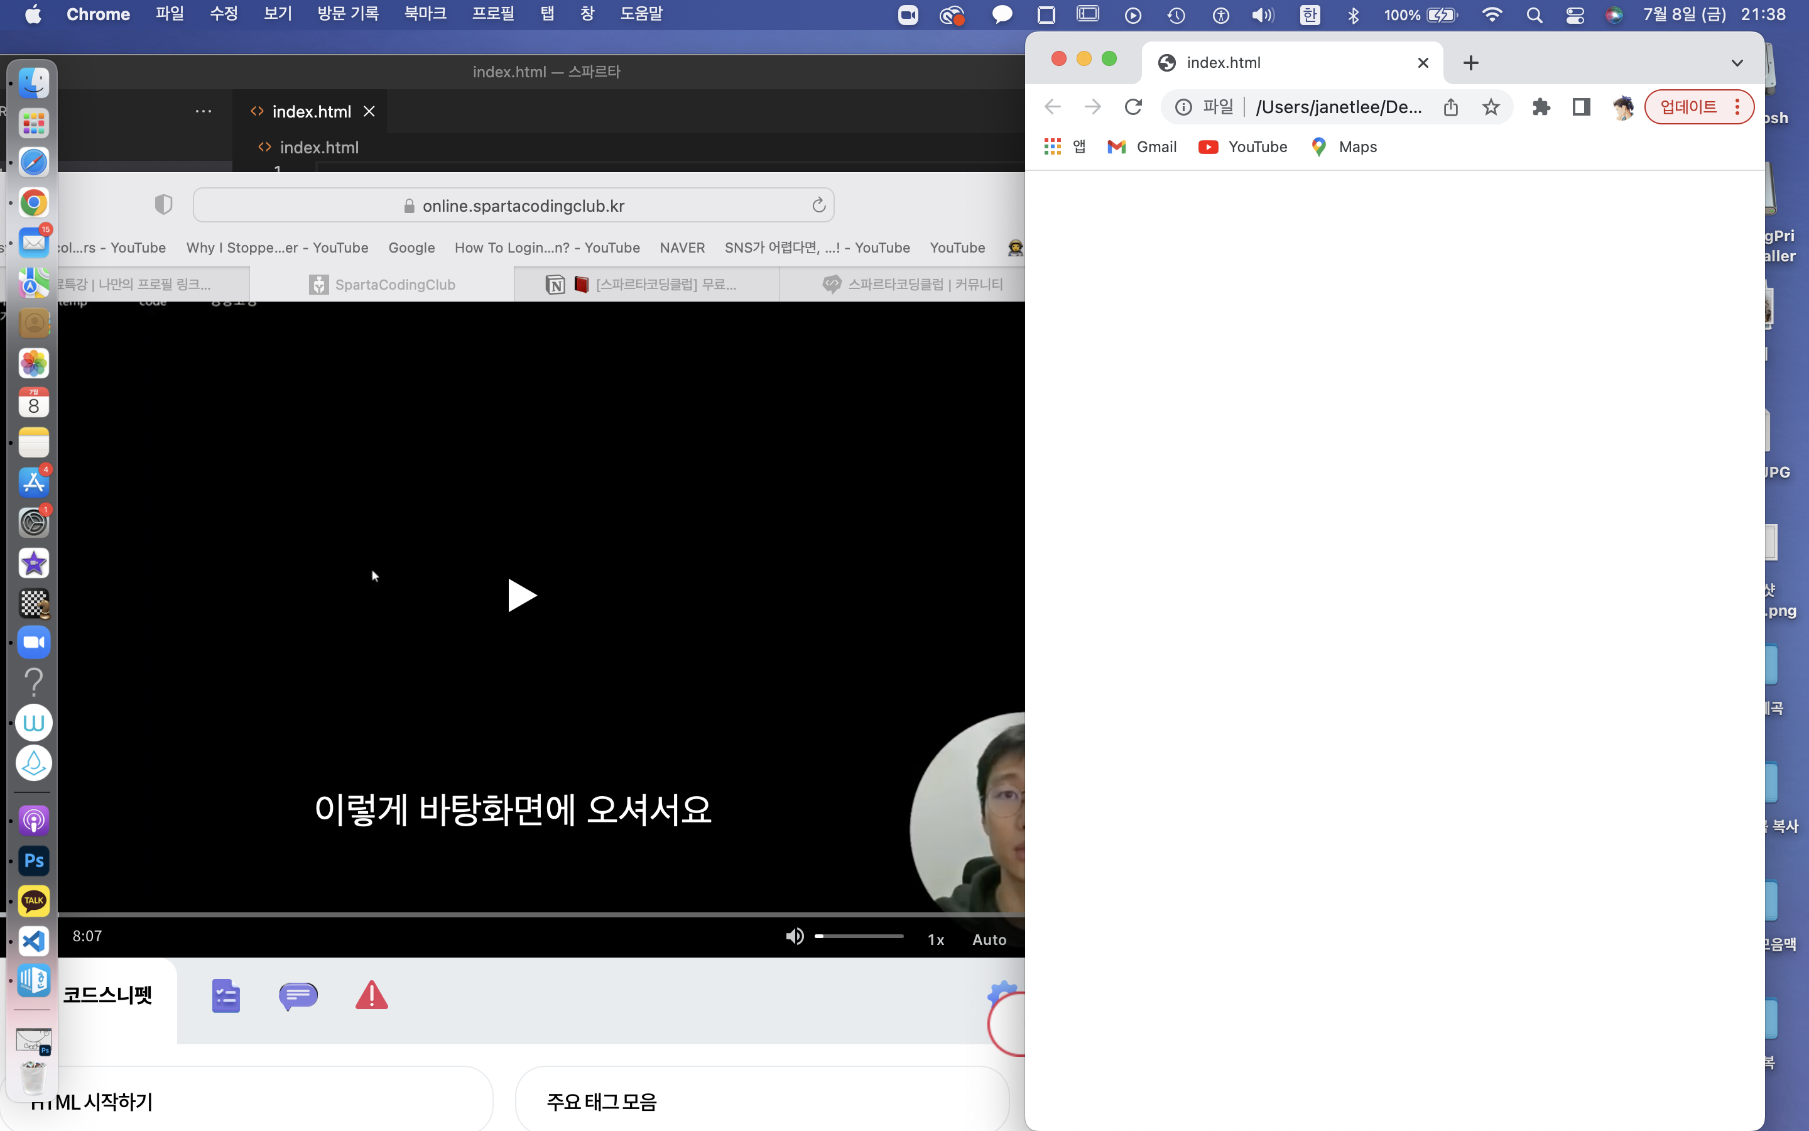Open VS Code more actions ellipsis
1809x1131 pixels.
pyautogui.click(x=204, y=111)
